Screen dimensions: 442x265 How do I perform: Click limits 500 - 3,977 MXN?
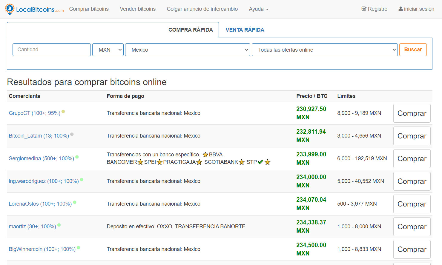357,204
